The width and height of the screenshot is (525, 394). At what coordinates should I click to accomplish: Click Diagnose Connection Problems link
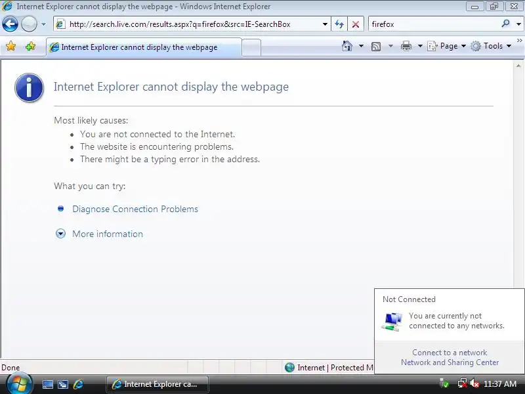135,209
